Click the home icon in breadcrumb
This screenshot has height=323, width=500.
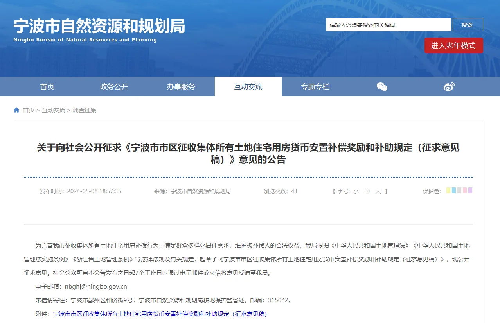16,110
